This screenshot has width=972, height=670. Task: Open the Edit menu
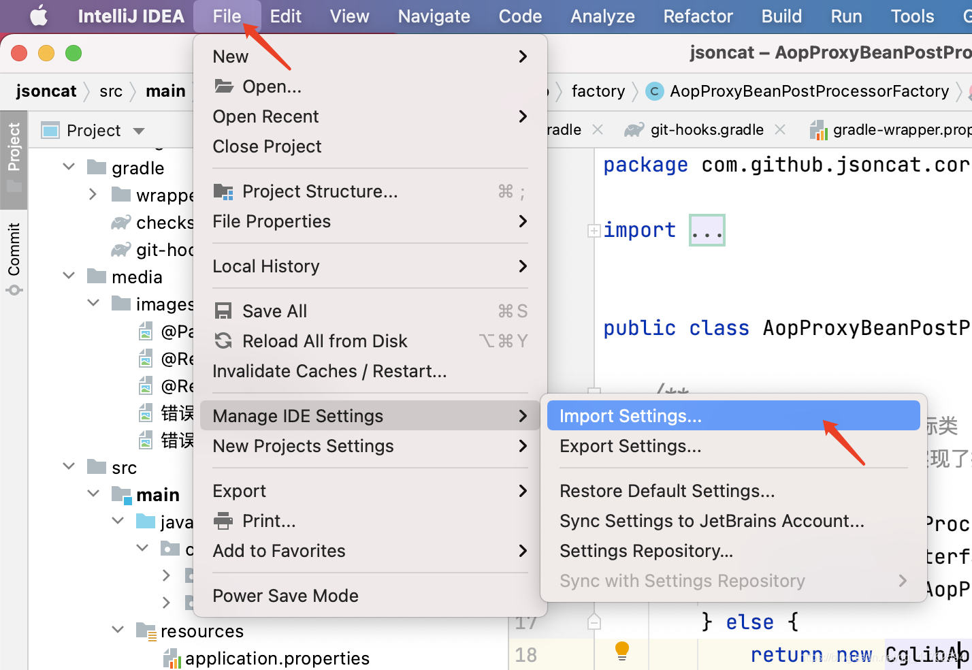tap(285, 16)
